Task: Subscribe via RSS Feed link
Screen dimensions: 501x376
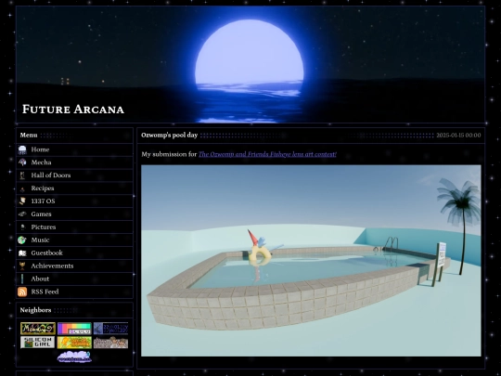Action: (45, 292)
